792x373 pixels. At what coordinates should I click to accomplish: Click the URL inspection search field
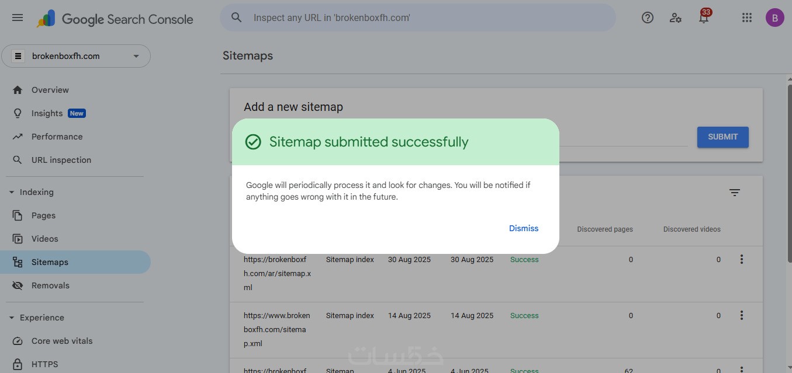[417, 18]
